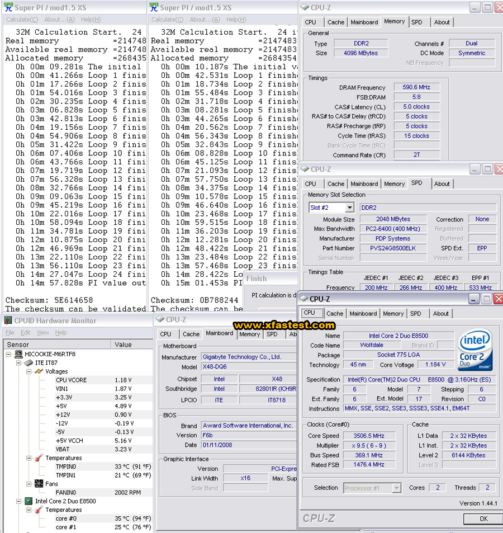Collapse the HICOOKIE-M6RTF8 tree node

point(8,354)
